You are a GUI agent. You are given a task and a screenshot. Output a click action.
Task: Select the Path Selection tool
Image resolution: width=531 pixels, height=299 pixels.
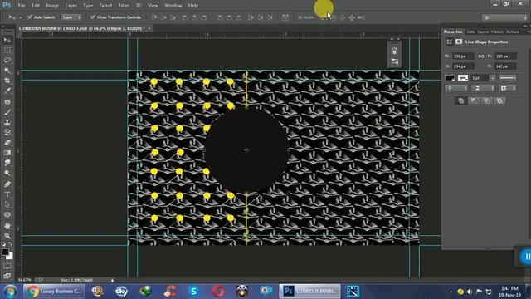tap(7, 205)
